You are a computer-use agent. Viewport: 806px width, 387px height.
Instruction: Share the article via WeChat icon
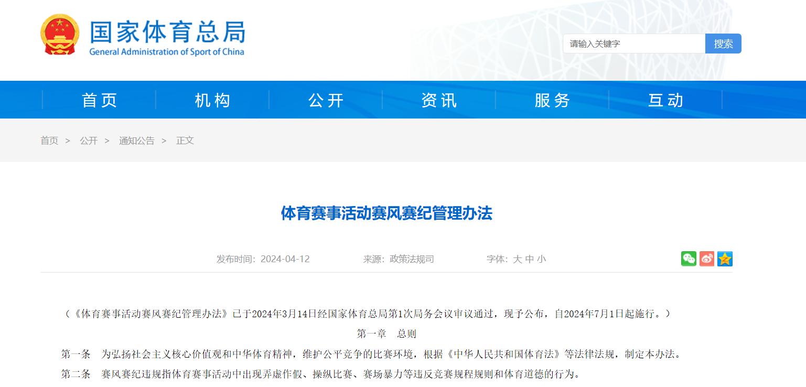(689, 259)
